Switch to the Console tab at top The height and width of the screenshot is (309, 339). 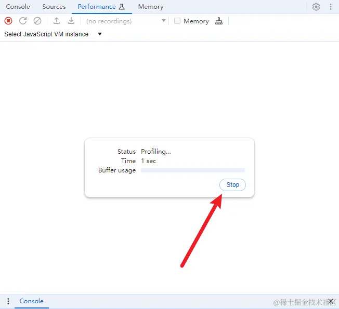coord(18,7)
